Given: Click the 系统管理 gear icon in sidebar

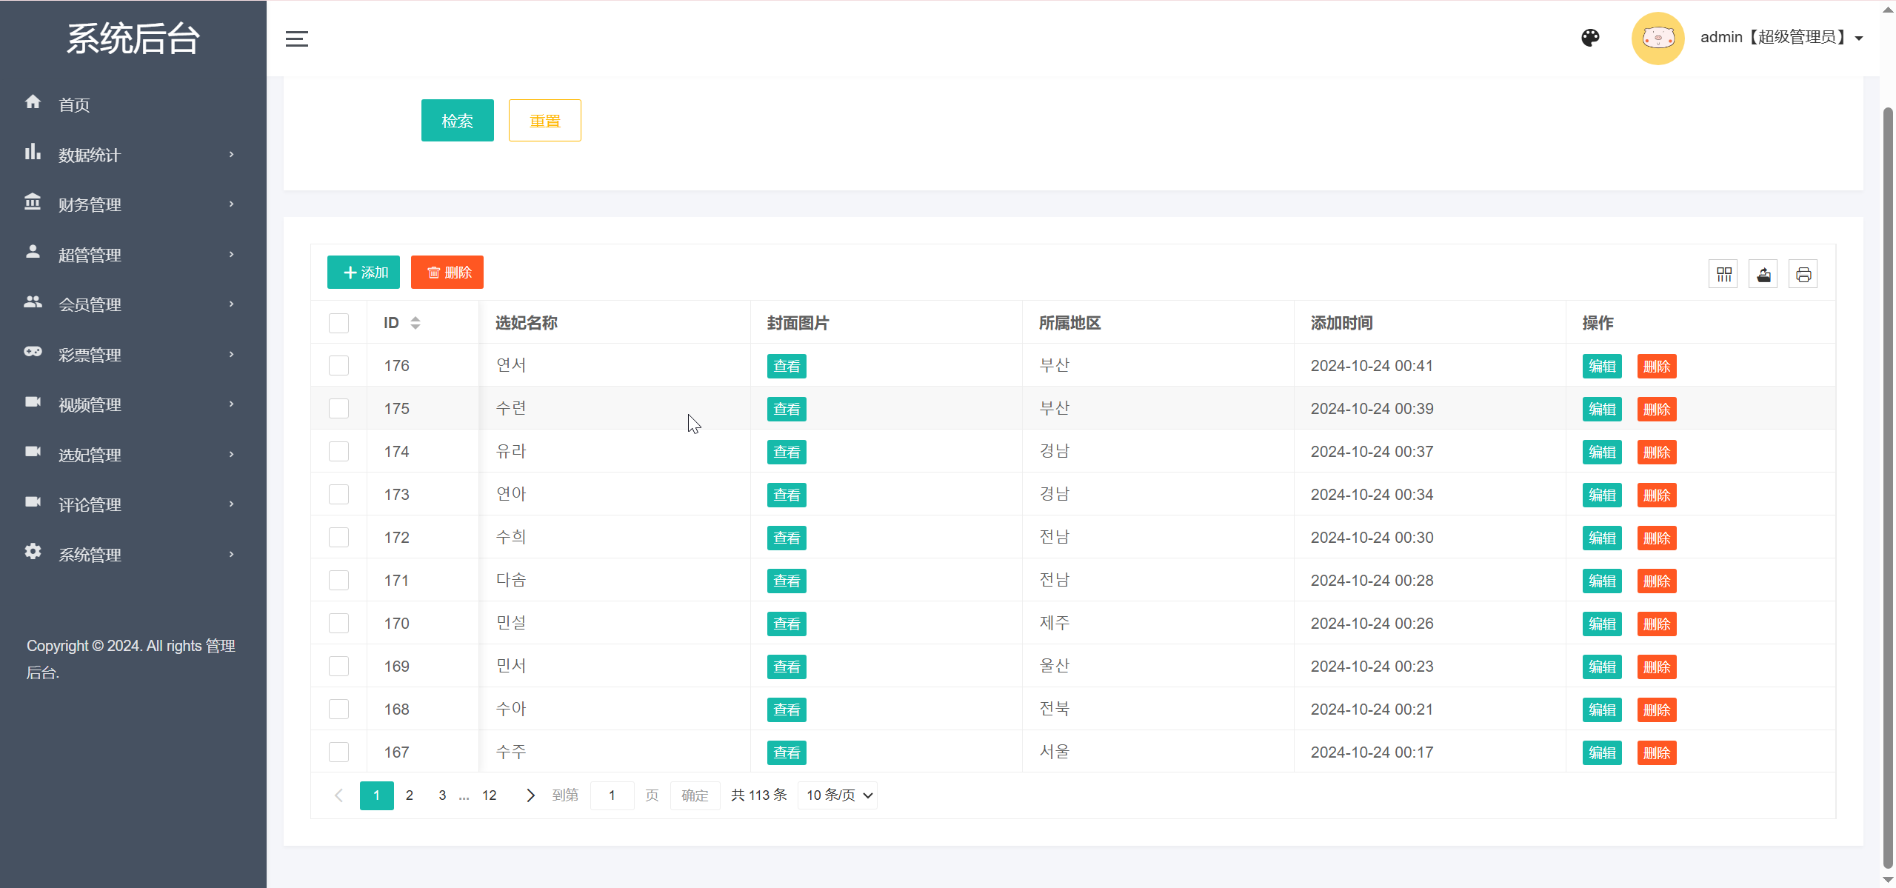Looking at the screenshot, I should tap(33, 553).
